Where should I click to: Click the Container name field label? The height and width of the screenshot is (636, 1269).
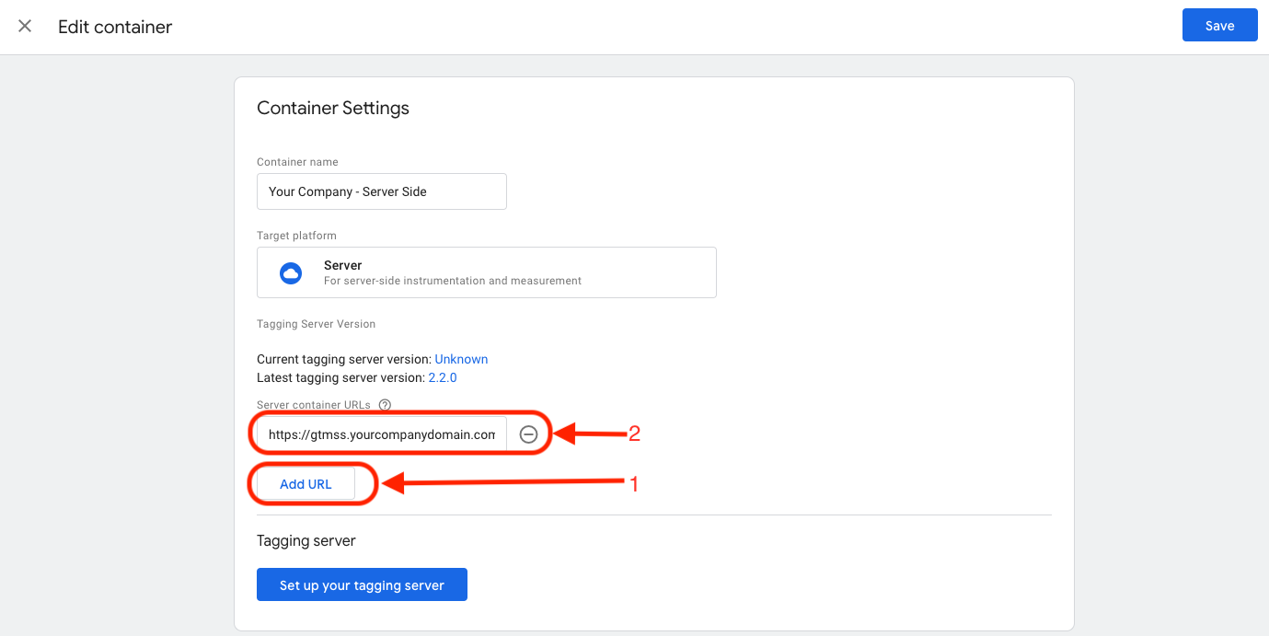297,162
